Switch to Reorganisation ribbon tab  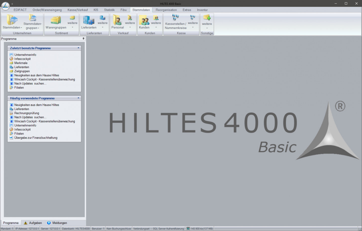(166, 10)
